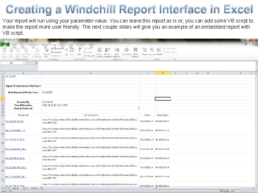Select the 'Records Retrieved:' cell
The width and height of the screenshot is (258, 193).
(23, 109)
